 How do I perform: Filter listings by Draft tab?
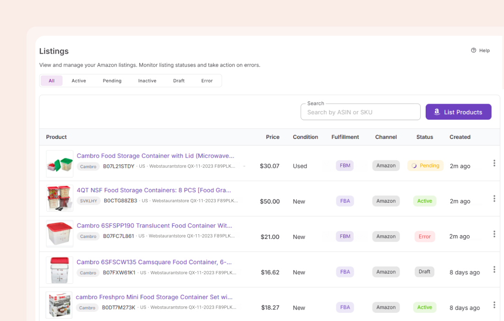pos(179,81)
